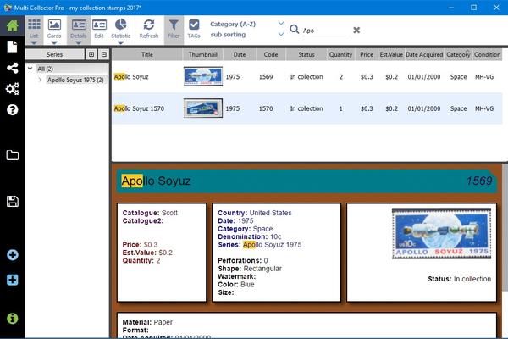Select the Apollo Soyuz 1975 (2) tree item

click(75, 80)
